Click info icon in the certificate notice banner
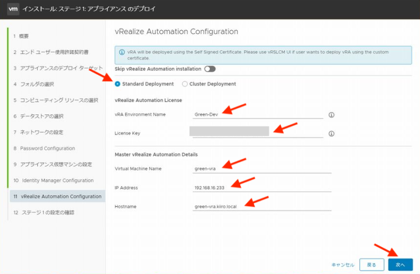This screenshot has height=274, width=420. tap(122, 52)
